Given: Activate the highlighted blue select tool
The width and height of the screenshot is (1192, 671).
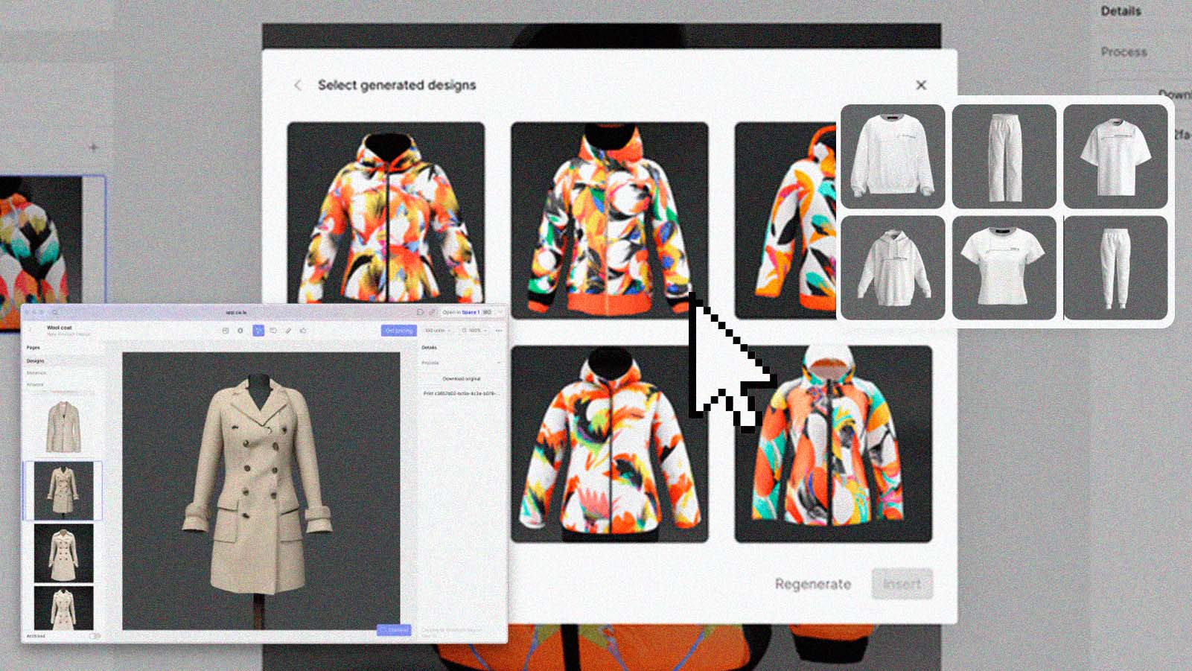Looking at the screenshot, I should [x=258, y=331].
